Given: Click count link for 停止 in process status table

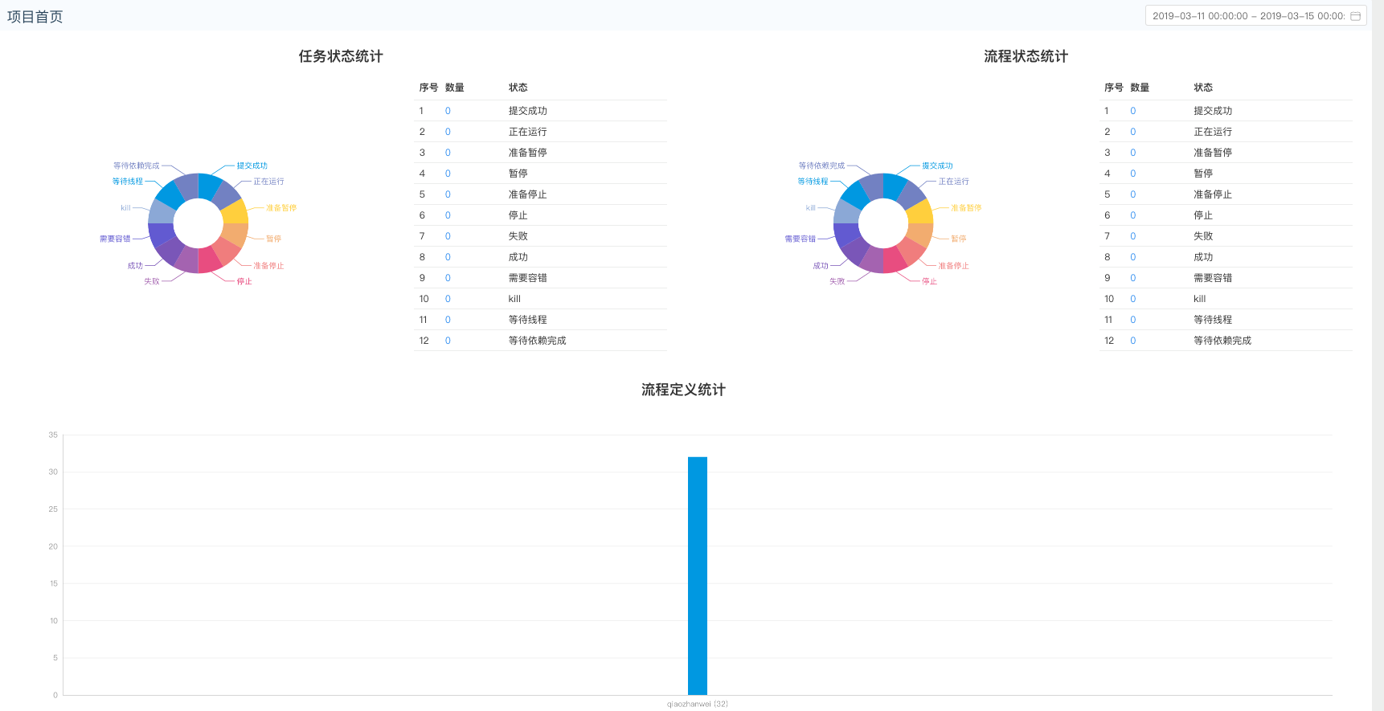Looking at the screenshot, I should (1133, 215).
